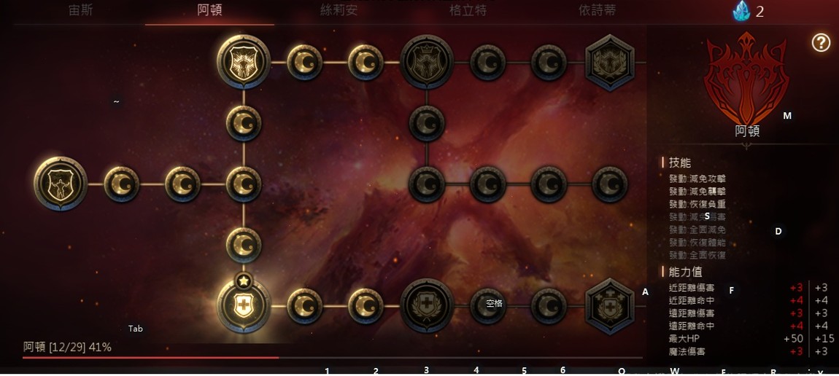Select the hexagonal cross shield node at bottom right
The width and height of the screenshot is (839, 376).
[x=609, y=306]
